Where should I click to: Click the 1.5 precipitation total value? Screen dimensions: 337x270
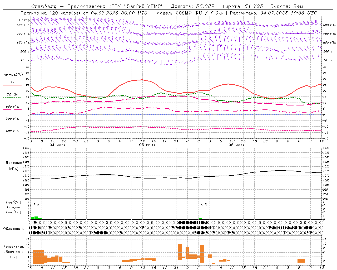pos(36,204)
